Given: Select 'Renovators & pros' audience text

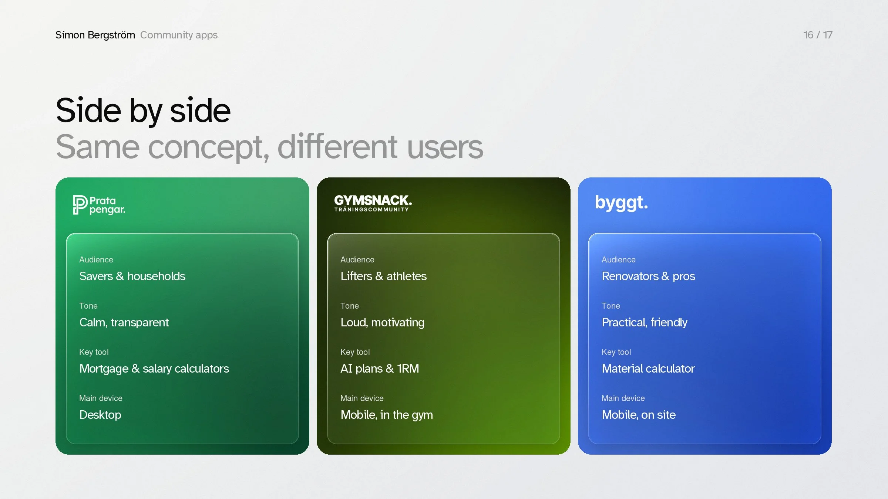Looking at the screenshot, I should [x=648, y=276].
